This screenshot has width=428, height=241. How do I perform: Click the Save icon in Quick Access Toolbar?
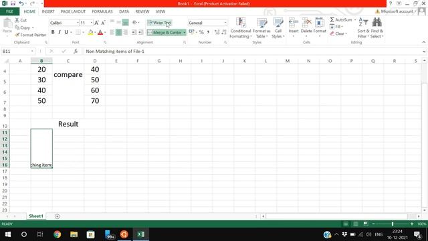coord(13,3)
